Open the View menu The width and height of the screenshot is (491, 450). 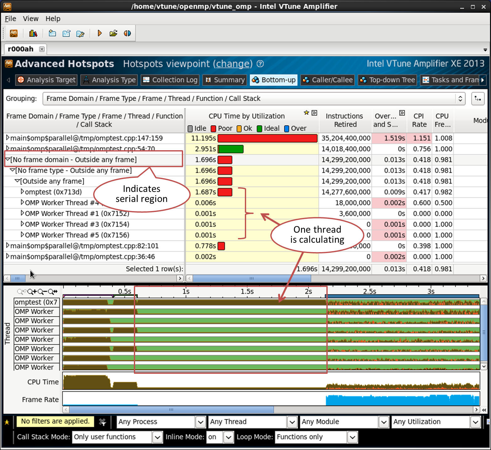point(31,19)
